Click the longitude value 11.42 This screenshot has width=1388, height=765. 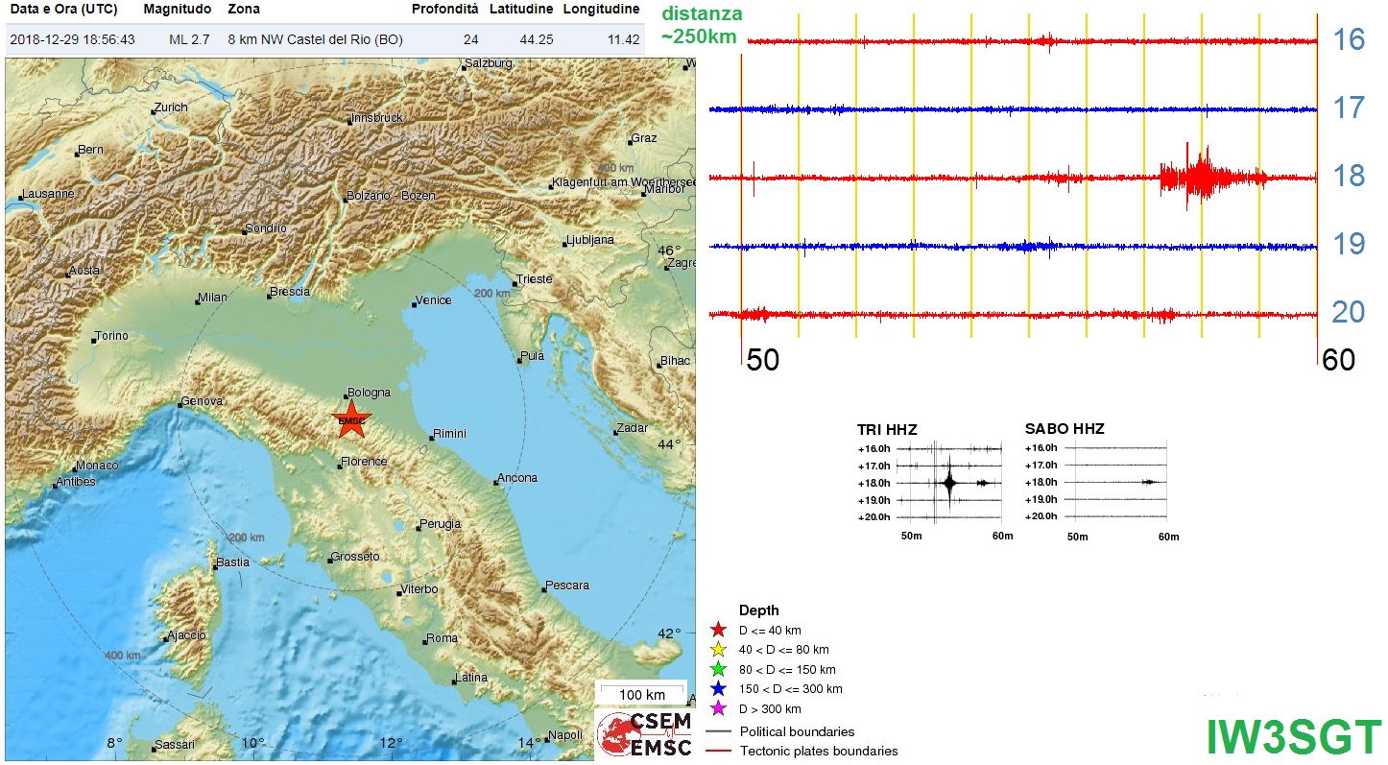pos(624,39)
